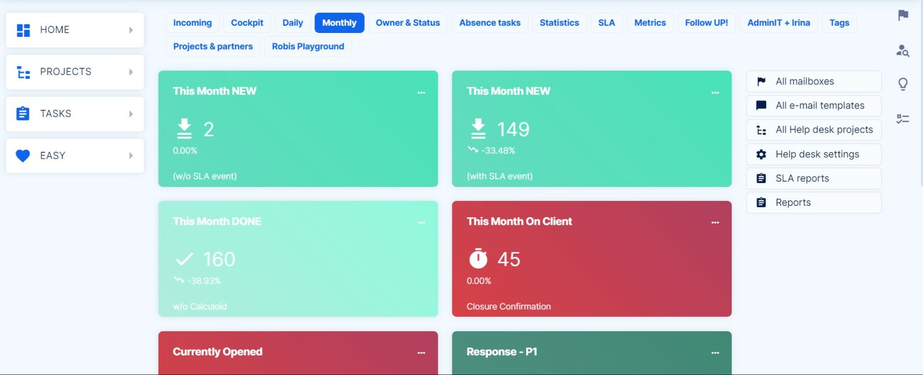This screenshot has width=923, height=375.
Task: Open the Follow UP! tab
Action: 707,23
